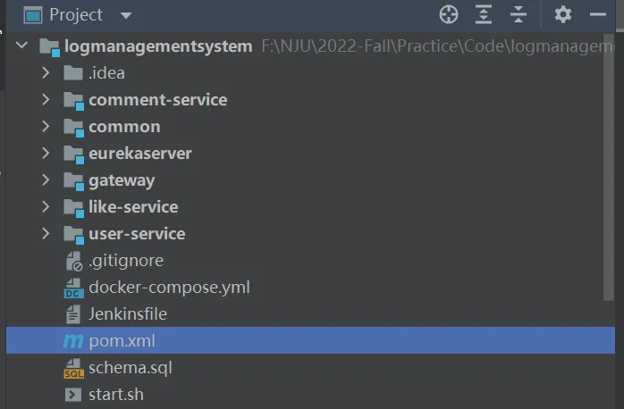The width and height of the screenshot is (624, 409).
Task: Collapse the logmanagementsystem root node
Action: (21, 46)
